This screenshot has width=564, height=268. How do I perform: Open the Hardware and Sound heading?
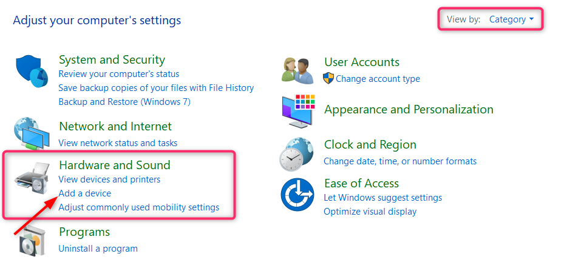(114, 165)
